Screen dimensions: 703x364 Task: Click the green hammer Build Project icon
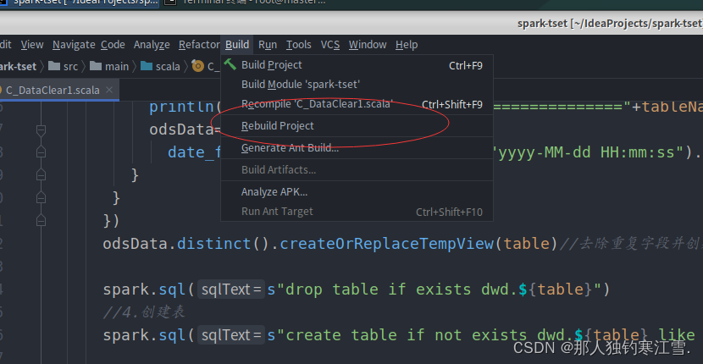pos(230,64)
